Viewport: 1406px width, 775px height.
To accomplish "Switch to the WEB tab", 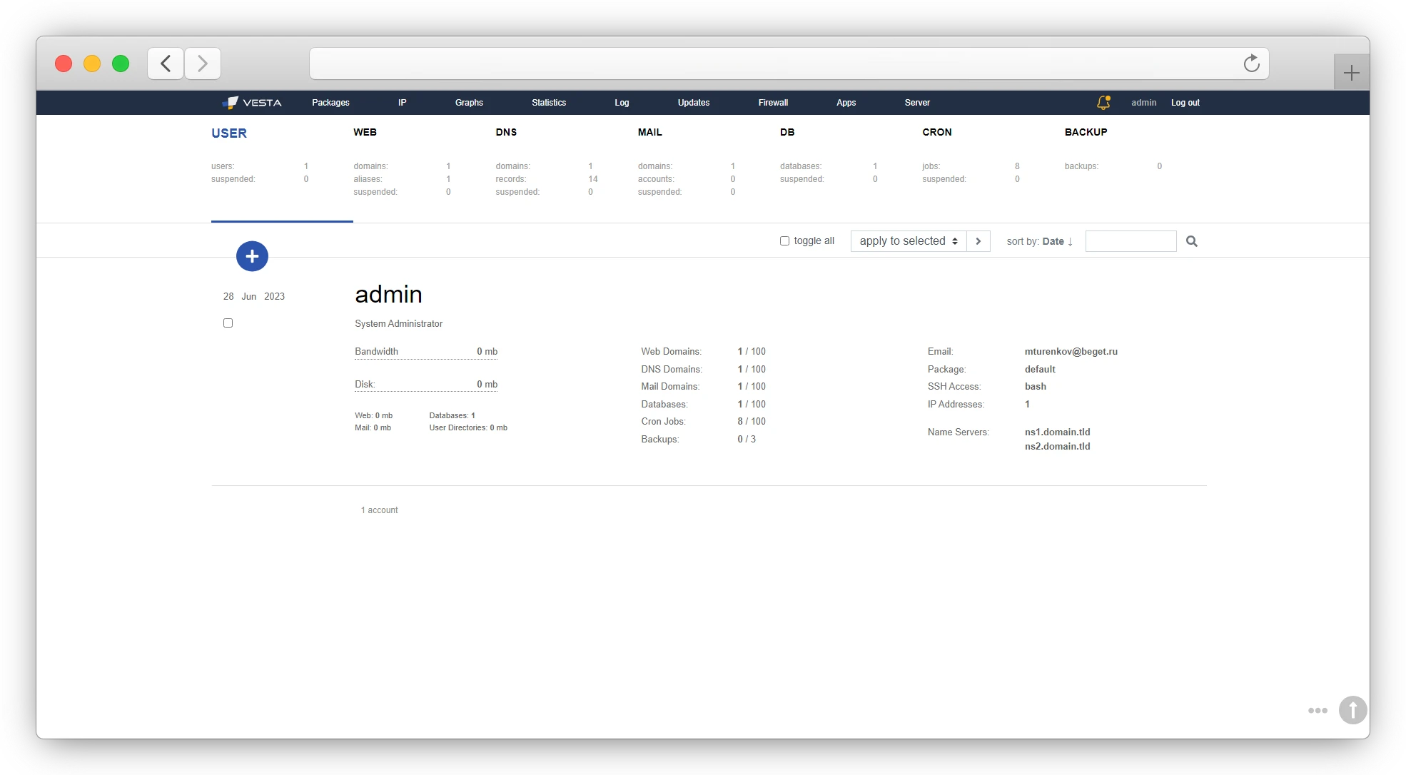I will (365, 132).
